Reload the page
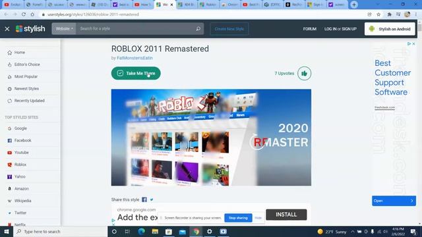The image size is (422, 237). pyautogui.click(x=24, y=14)
